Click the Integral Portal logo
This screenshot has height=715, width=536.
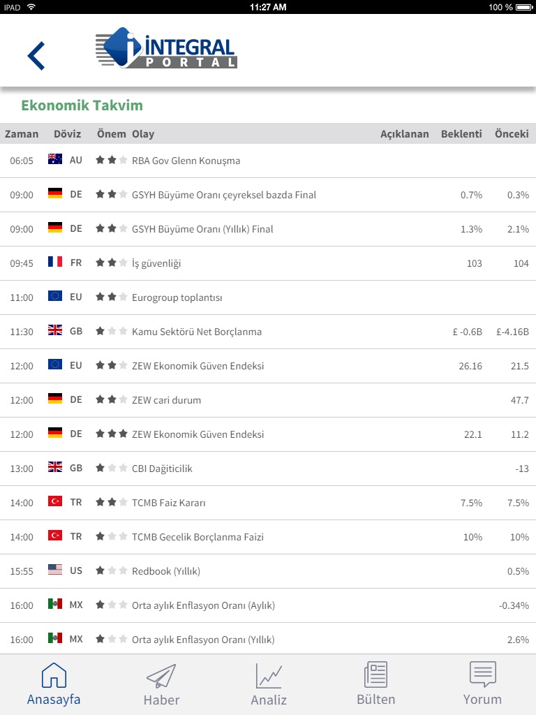(x=166, y=48)
